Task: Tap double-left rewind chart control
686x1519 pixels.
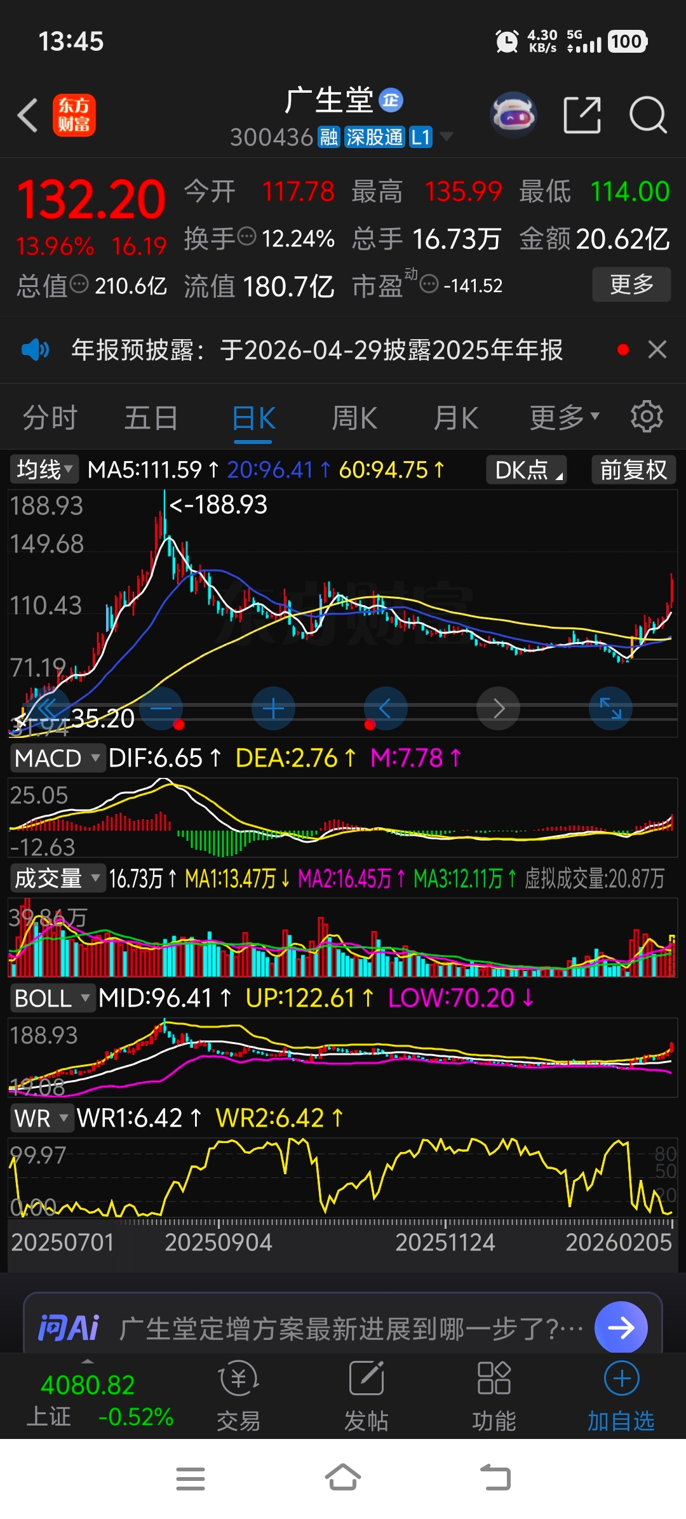Action: [49, 708]
